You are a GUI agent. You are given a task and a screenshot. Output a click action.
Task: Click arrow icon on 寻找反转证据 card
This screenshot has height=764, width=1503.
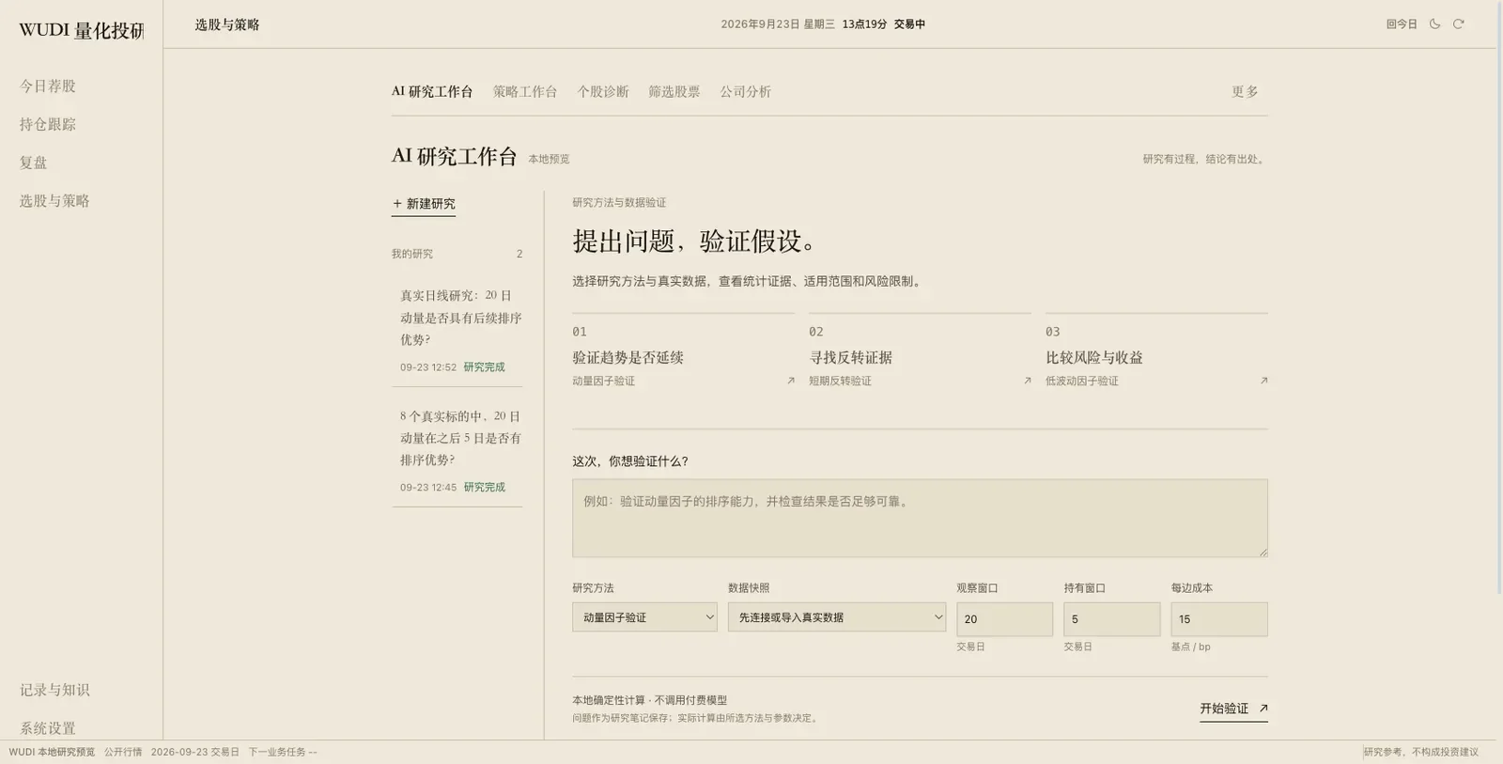pos(1027,381)
